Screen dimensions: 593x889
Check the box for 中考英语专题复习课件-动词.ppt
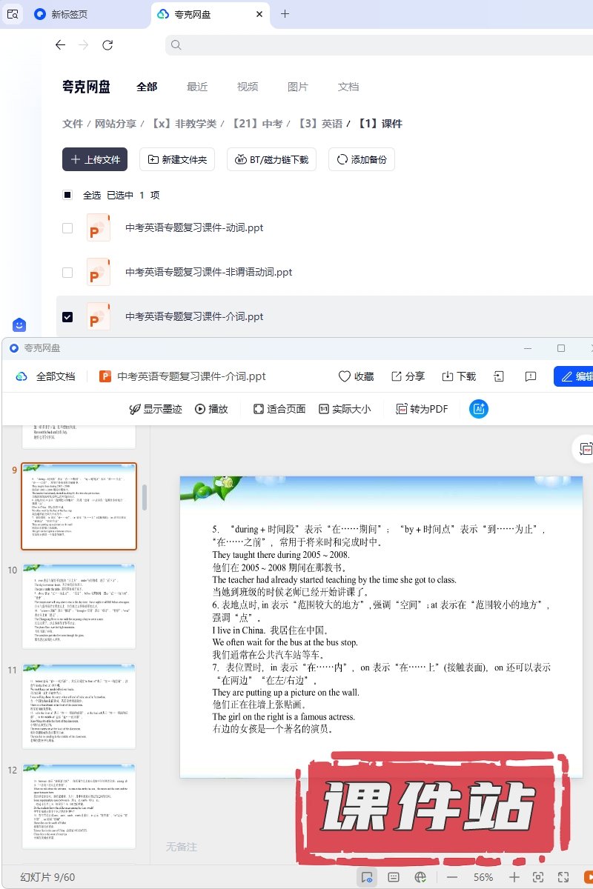[67, 228]
